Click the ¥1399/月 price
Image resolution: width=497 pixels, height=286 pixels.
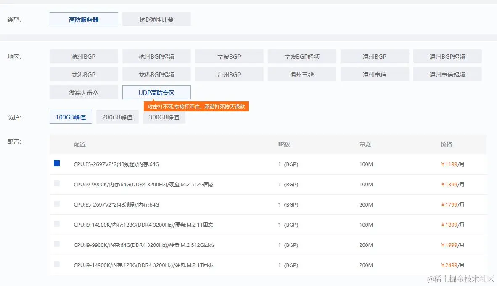pos(452,185)
